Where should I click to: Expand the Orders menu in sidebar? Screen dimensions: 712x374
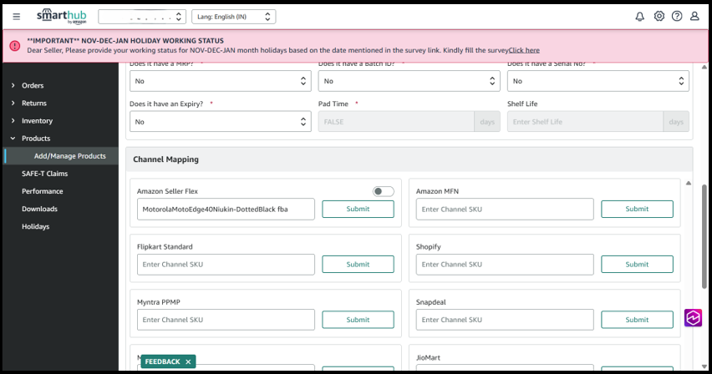[x=33, y=85]
